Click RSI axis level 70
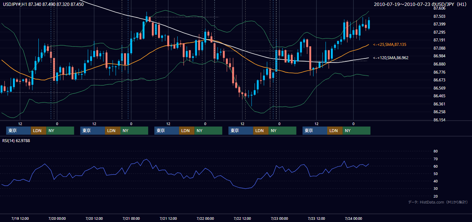The height and width of the screenshot is (222, 472). [x=435, y=159]
